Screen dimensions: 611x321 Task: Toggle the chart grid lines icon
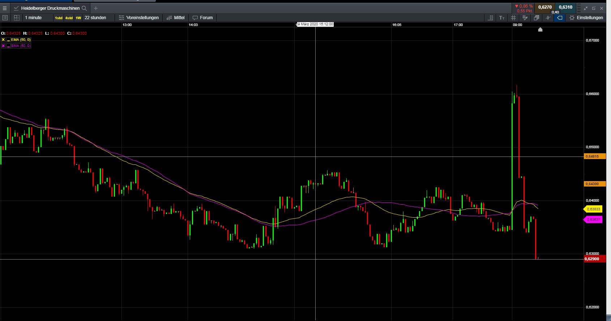point(513,18)
